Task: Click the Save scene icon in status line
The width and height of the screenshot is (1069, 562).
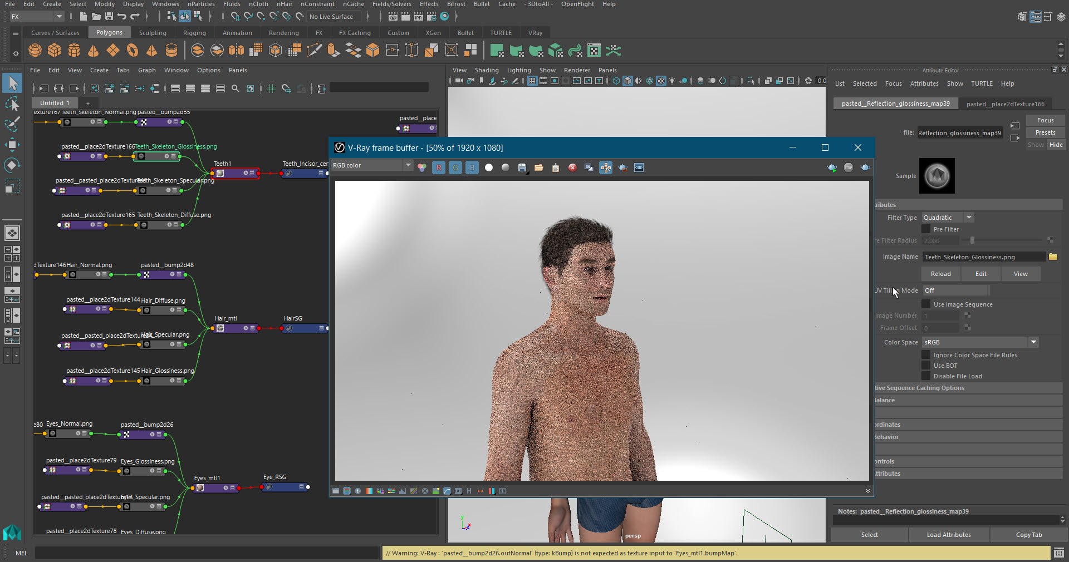Action: (x=109, y=17)
